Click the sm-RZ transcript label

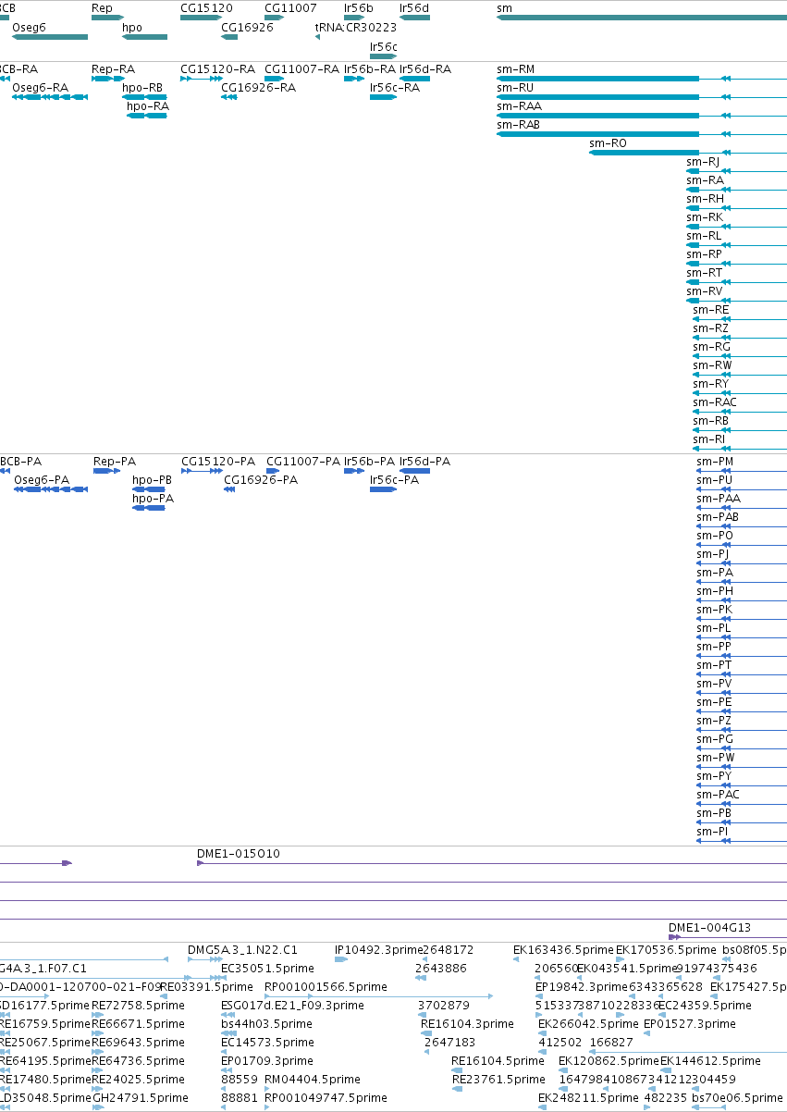point(712,328)
